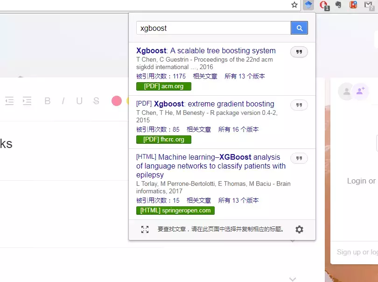Screen dimensions: 378x282
Task: Toggle underline formatting
Action: 79,101
